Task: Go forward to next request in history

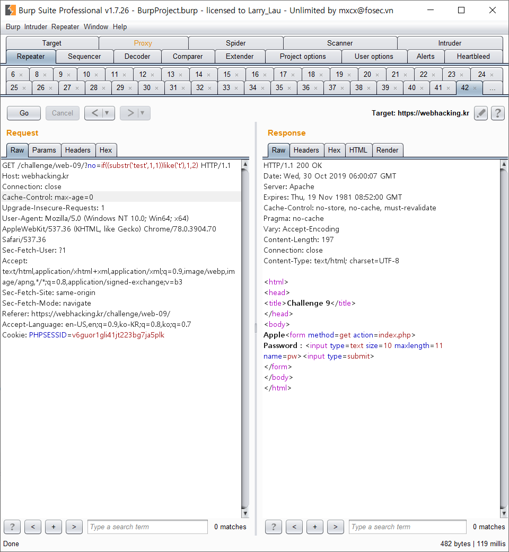Action: point(130,113)
